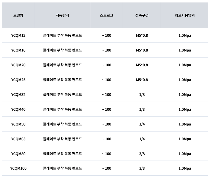This screenshot has height=177, width=208.
Task: Click the 작동방식 column header
Action: (63, 15)
